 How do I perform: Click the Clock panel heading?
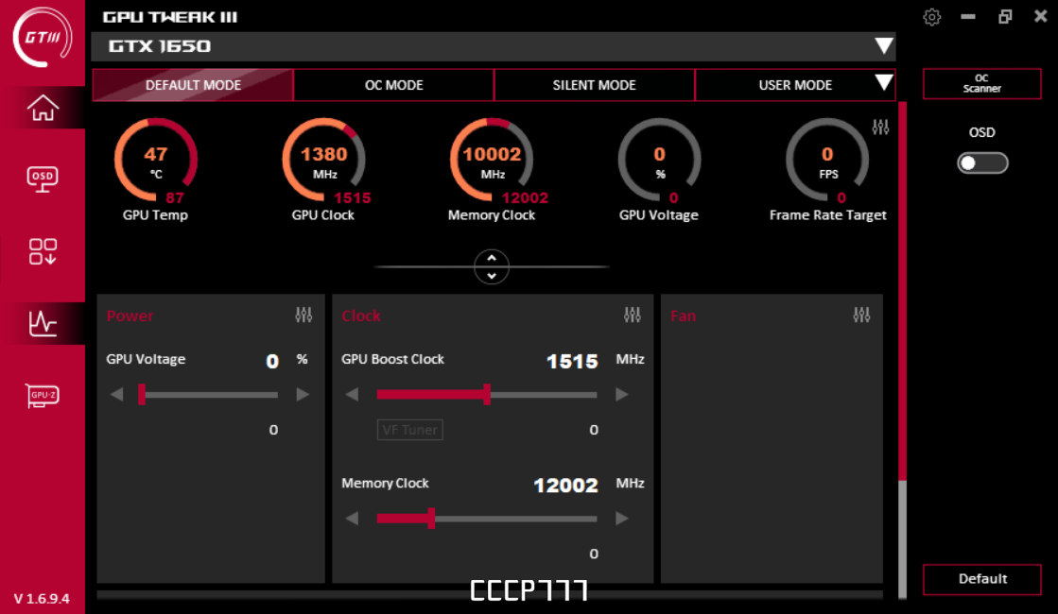tap(361, 316)
